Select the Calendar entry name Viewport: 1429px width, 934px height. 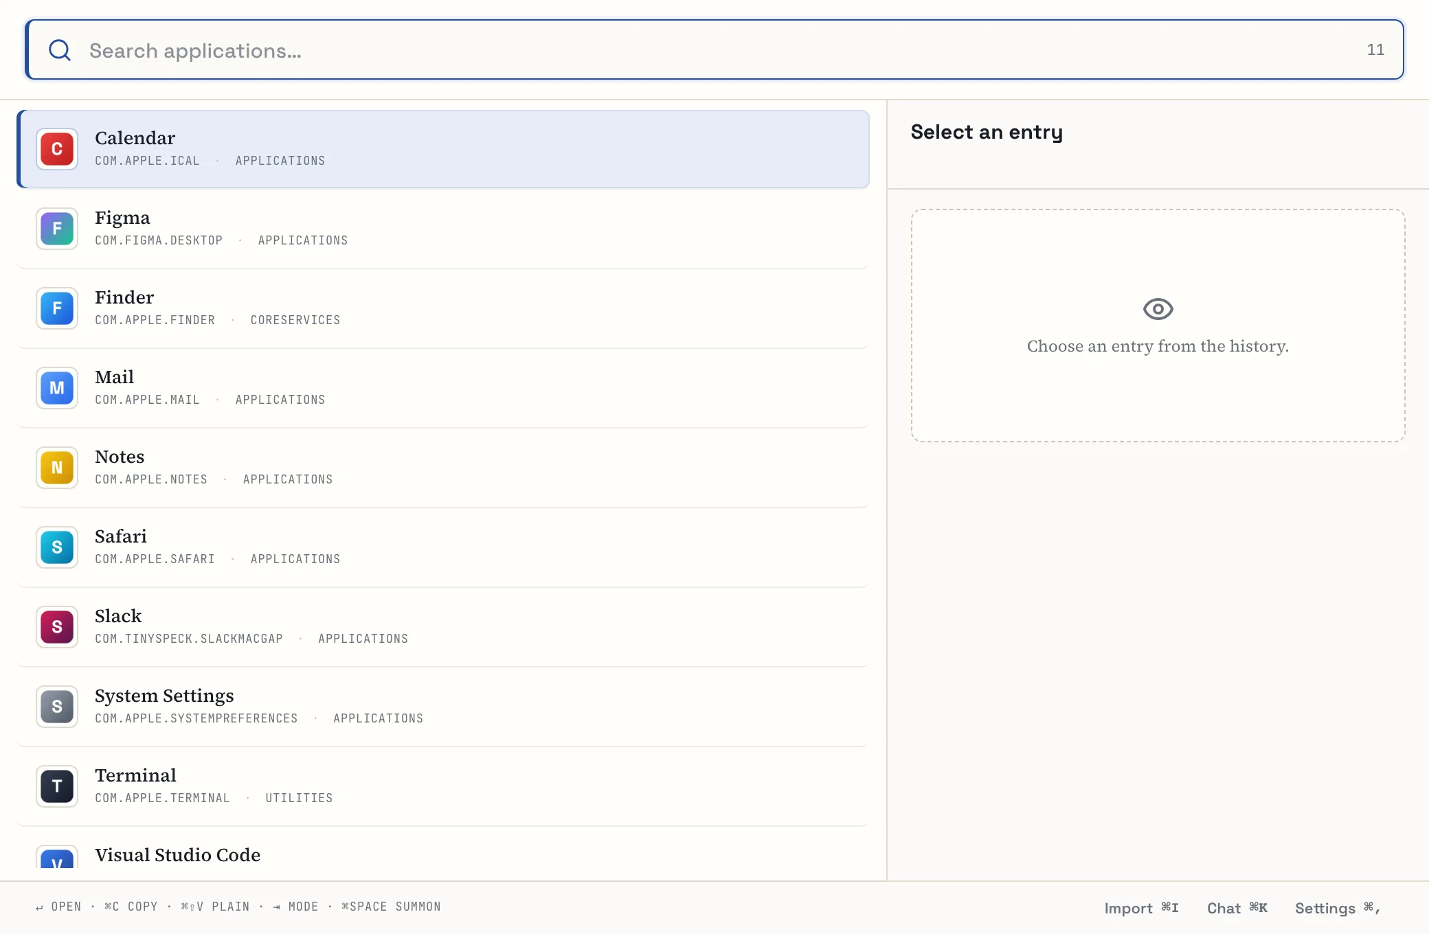tap(135, 138)
